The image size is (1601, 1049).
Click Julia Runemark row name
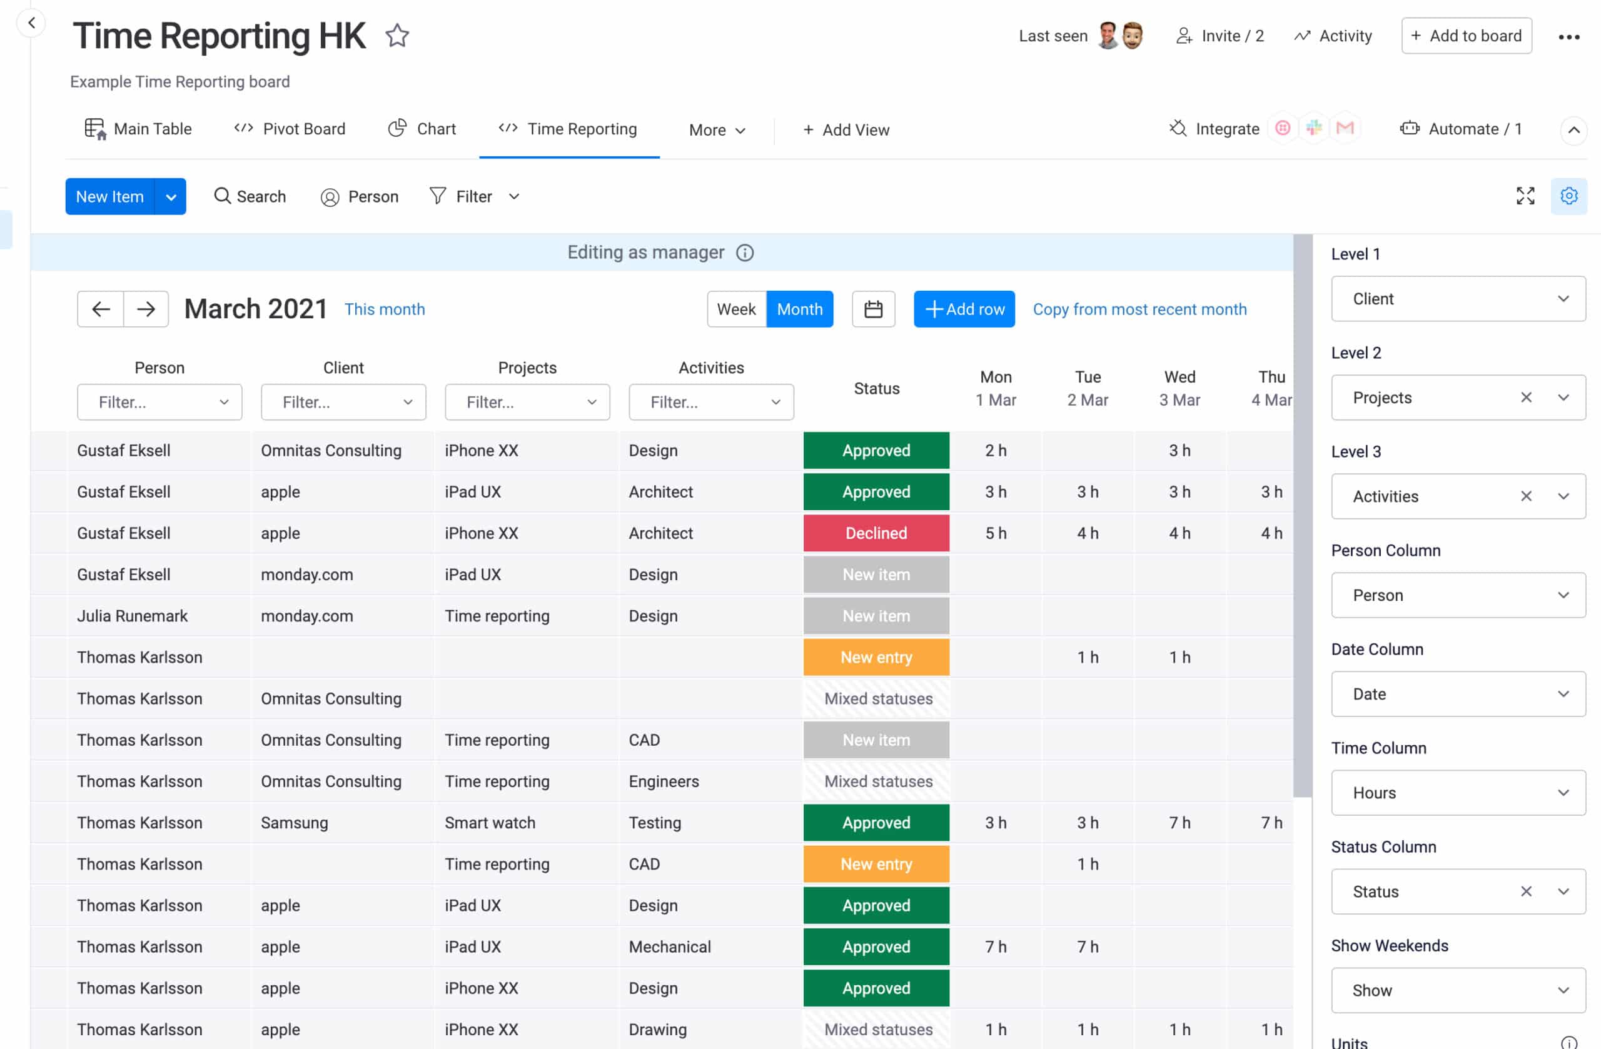tap(133, 616)
